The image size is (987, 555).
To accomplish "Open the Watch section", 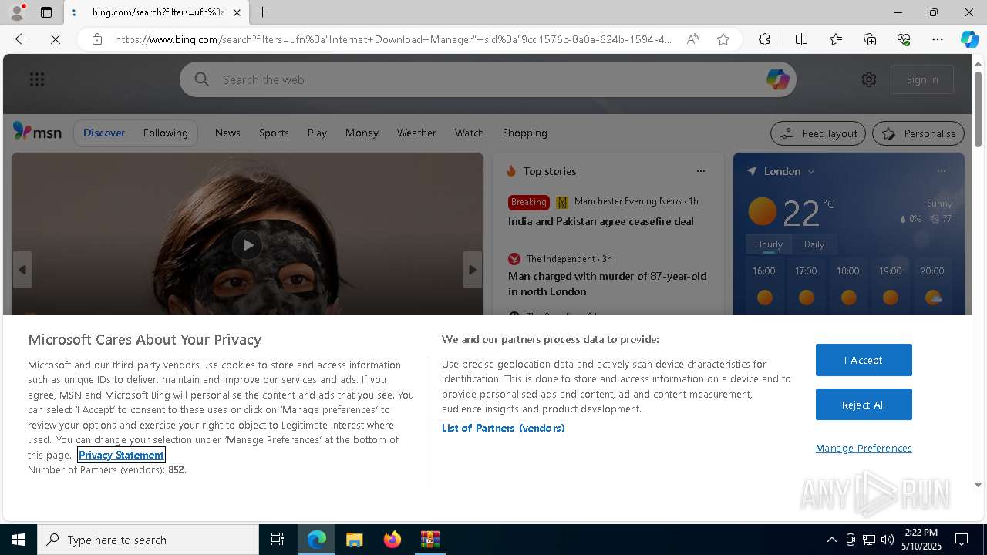I will [x=469, y=133].
